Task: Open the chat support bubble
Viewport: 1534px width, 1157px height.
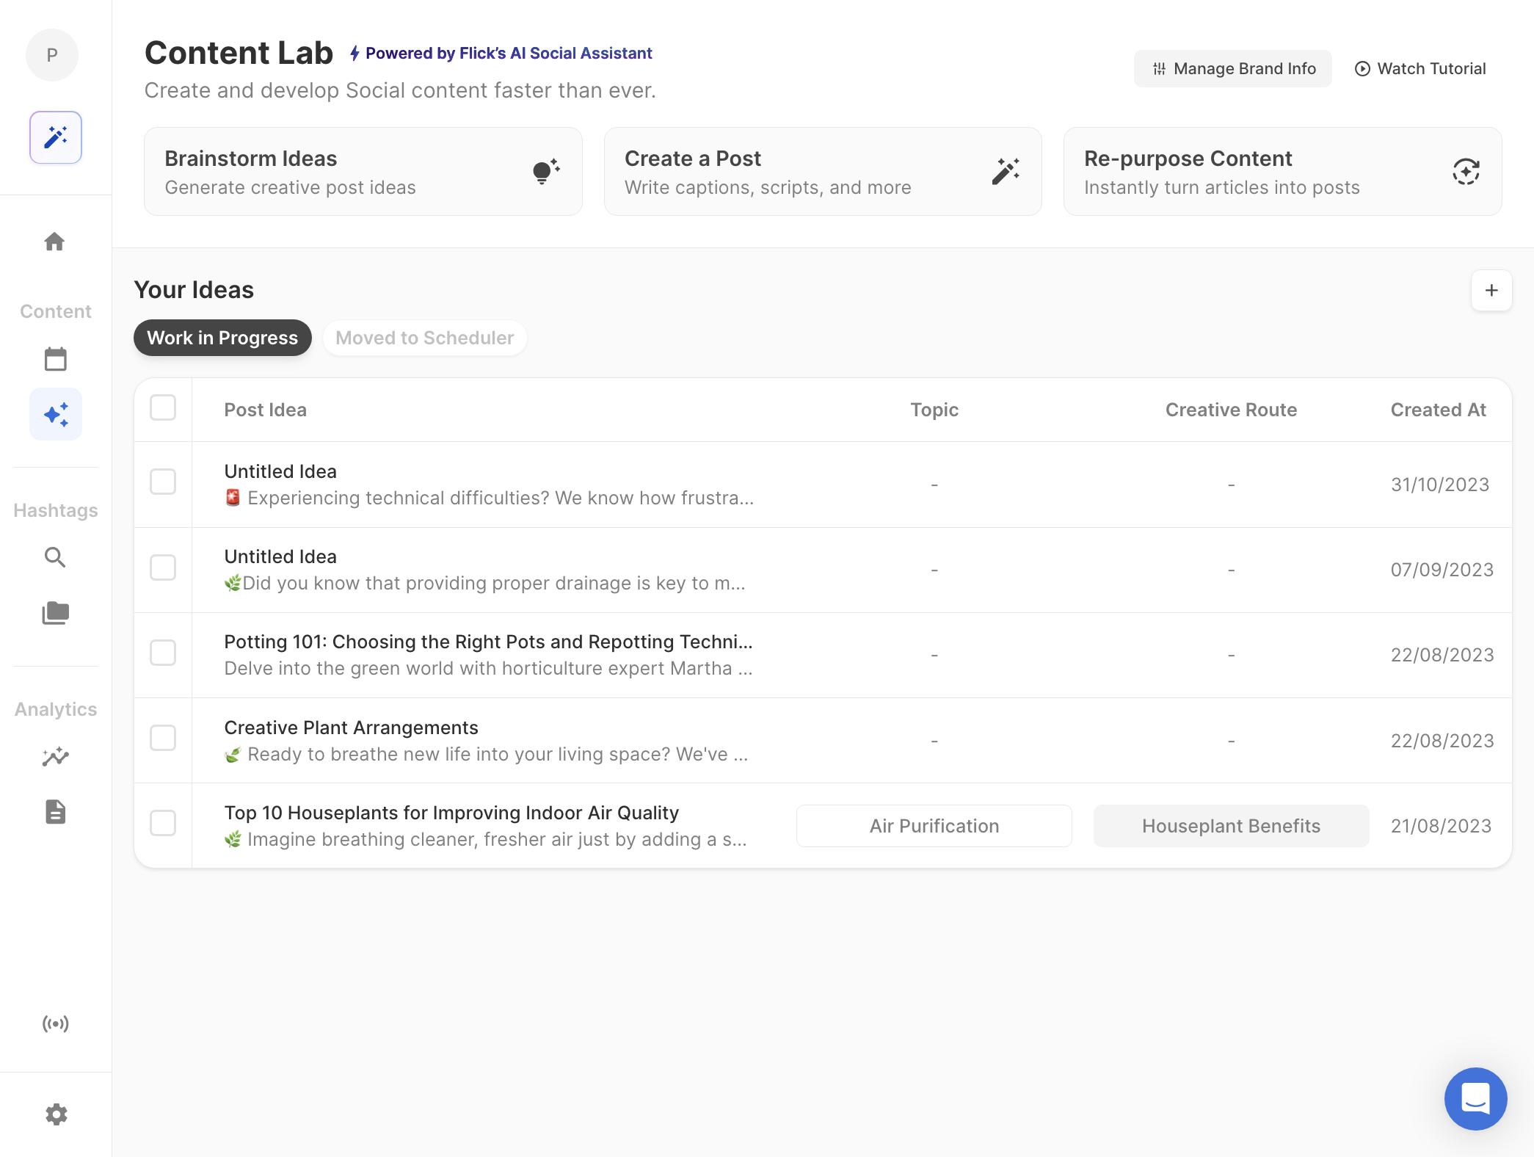Action: [1475, 1099]
